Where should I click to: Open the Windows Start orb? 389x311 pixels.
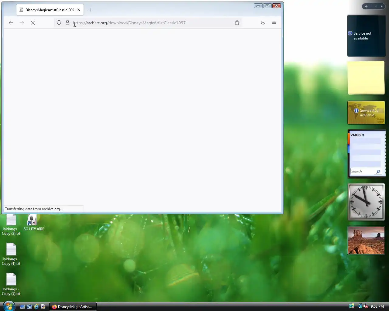point(9,306)
